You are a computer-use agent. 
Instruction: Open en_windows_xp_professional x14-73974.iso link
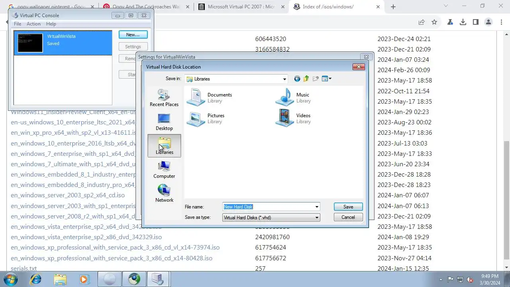pos(115,248)
